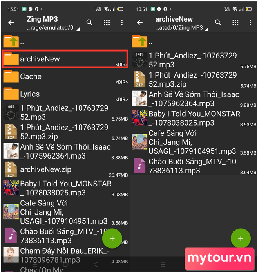
Task: Select Baby I Told You mp3, left panel
Action: coord(65,188)
